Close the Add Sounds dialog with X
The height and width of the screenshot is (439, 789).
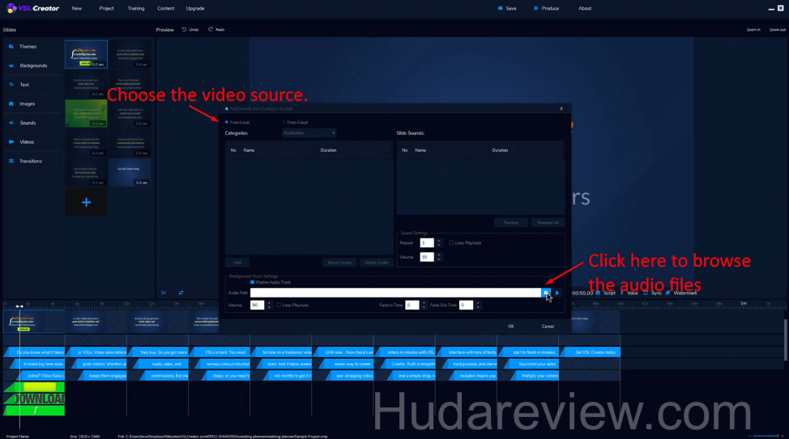[561, 108]
